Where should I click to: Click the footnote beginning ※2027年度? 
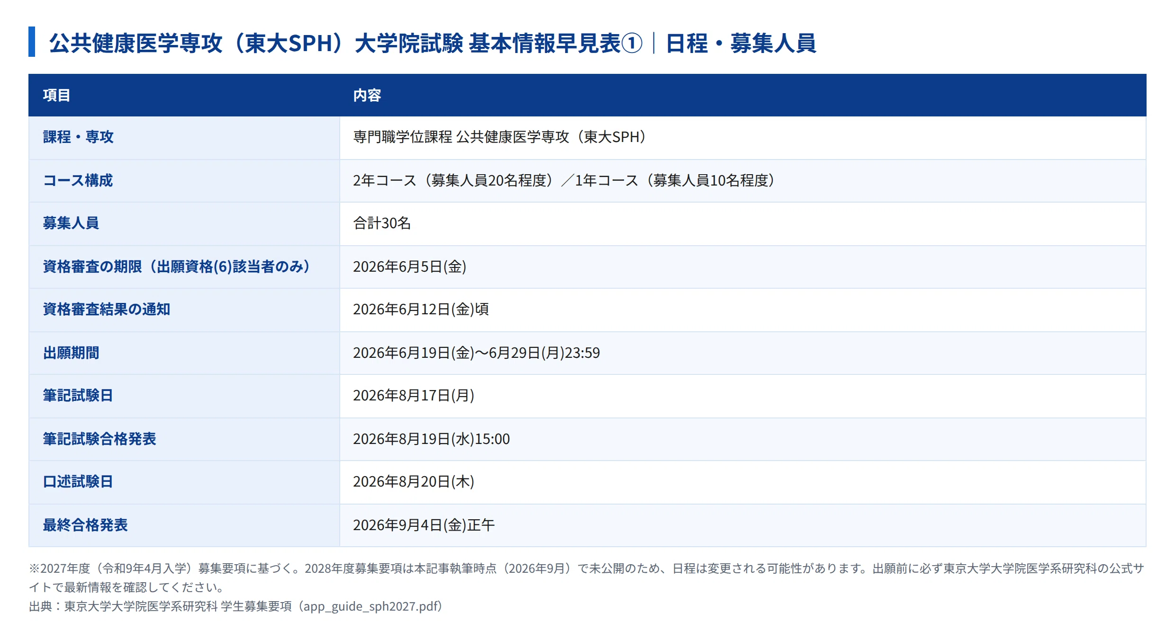coord(587,577)
